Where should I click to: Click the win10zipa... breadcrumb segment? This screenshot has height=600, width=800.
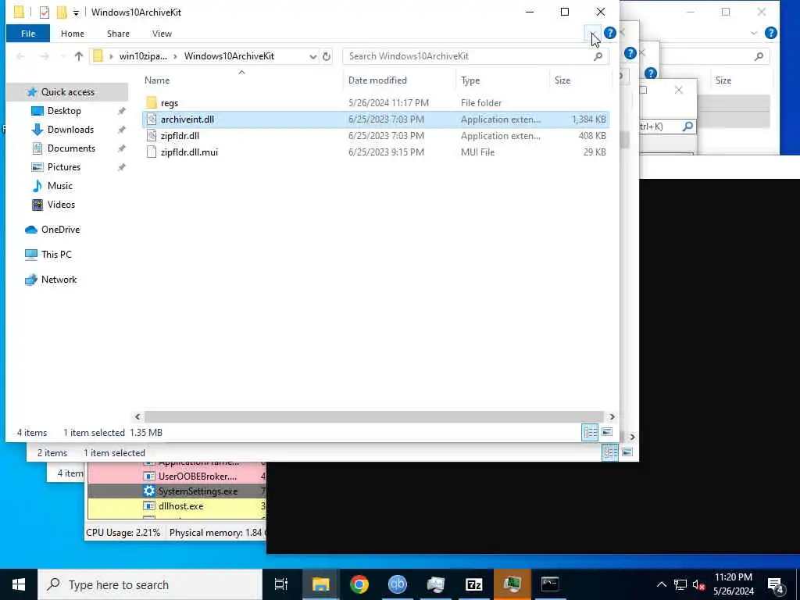(143, 56)
